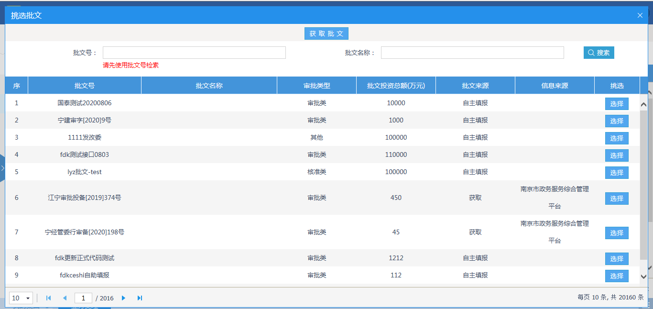Click 审批类 in the 国泰测试20200806 row
This screenshot has width=653, height=309.
click(x=317, y=103)
